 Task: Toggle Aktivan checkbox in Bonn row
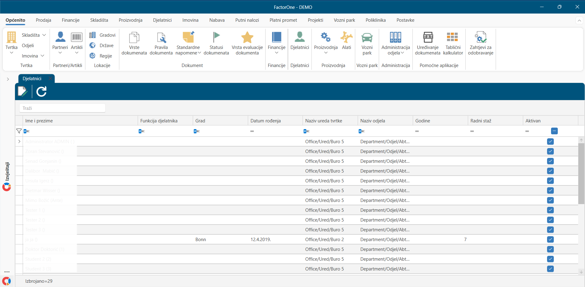550,240
